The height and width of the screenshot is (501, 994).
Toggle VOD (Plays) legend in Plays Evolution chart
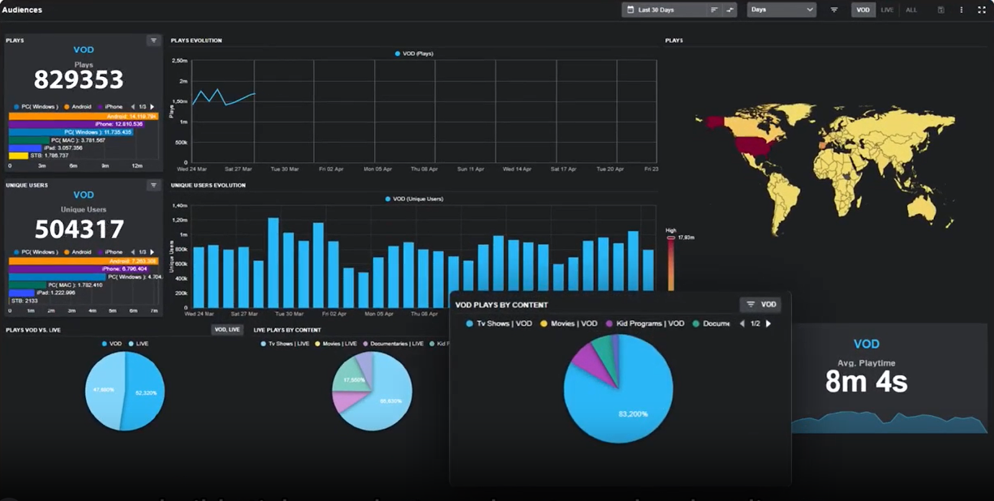pos(414,53)
